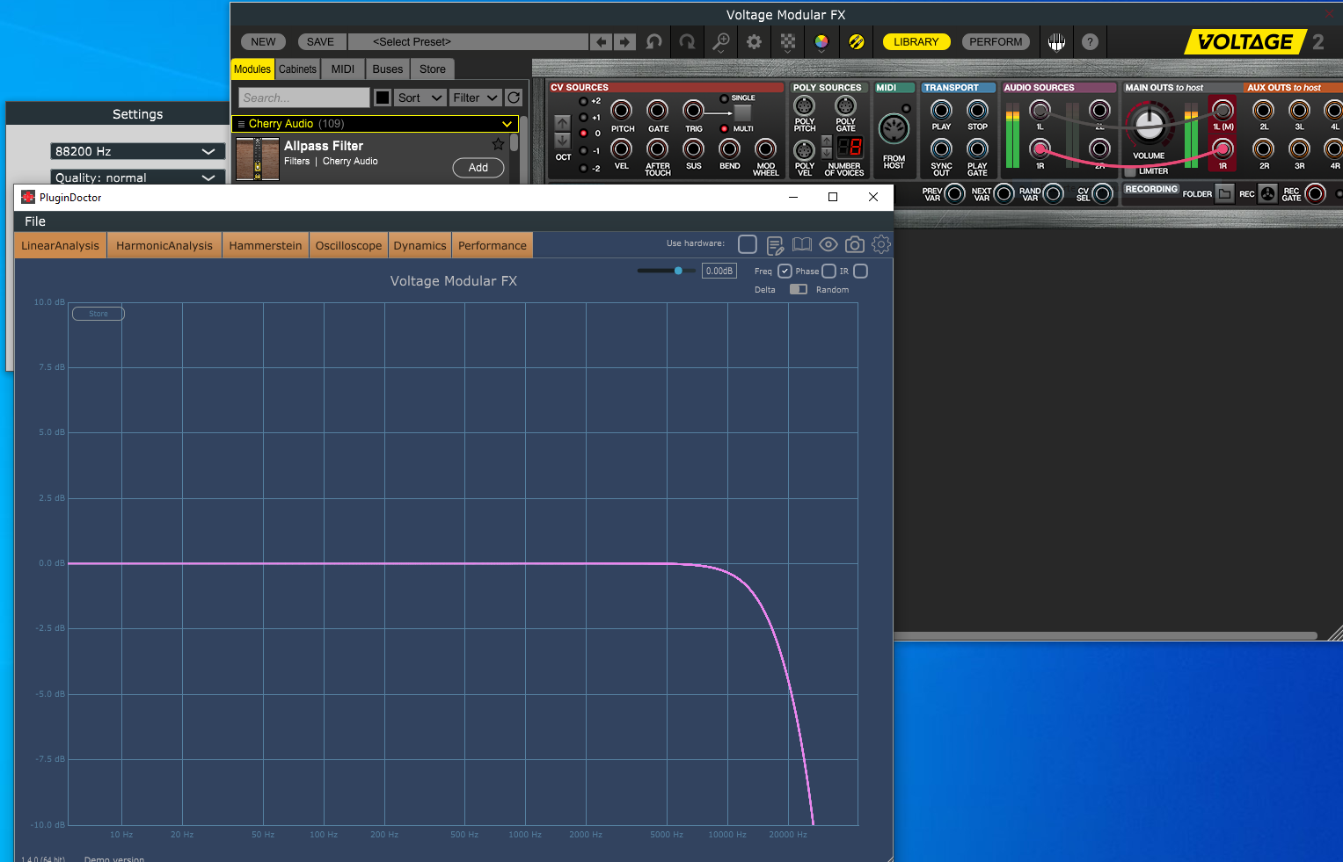Open PluginDoctor settings gear
The width and height of the screenshot is (1343, 862).
pos(880,244)
